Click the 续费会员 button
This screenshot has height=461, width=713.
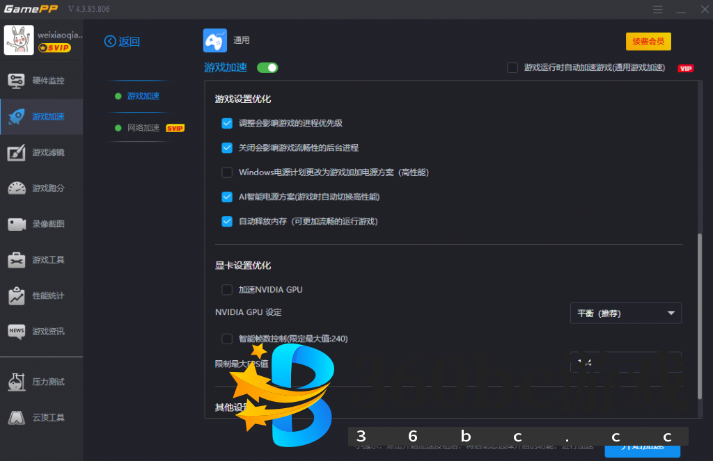pyautogui.click(x=648, y=41)
